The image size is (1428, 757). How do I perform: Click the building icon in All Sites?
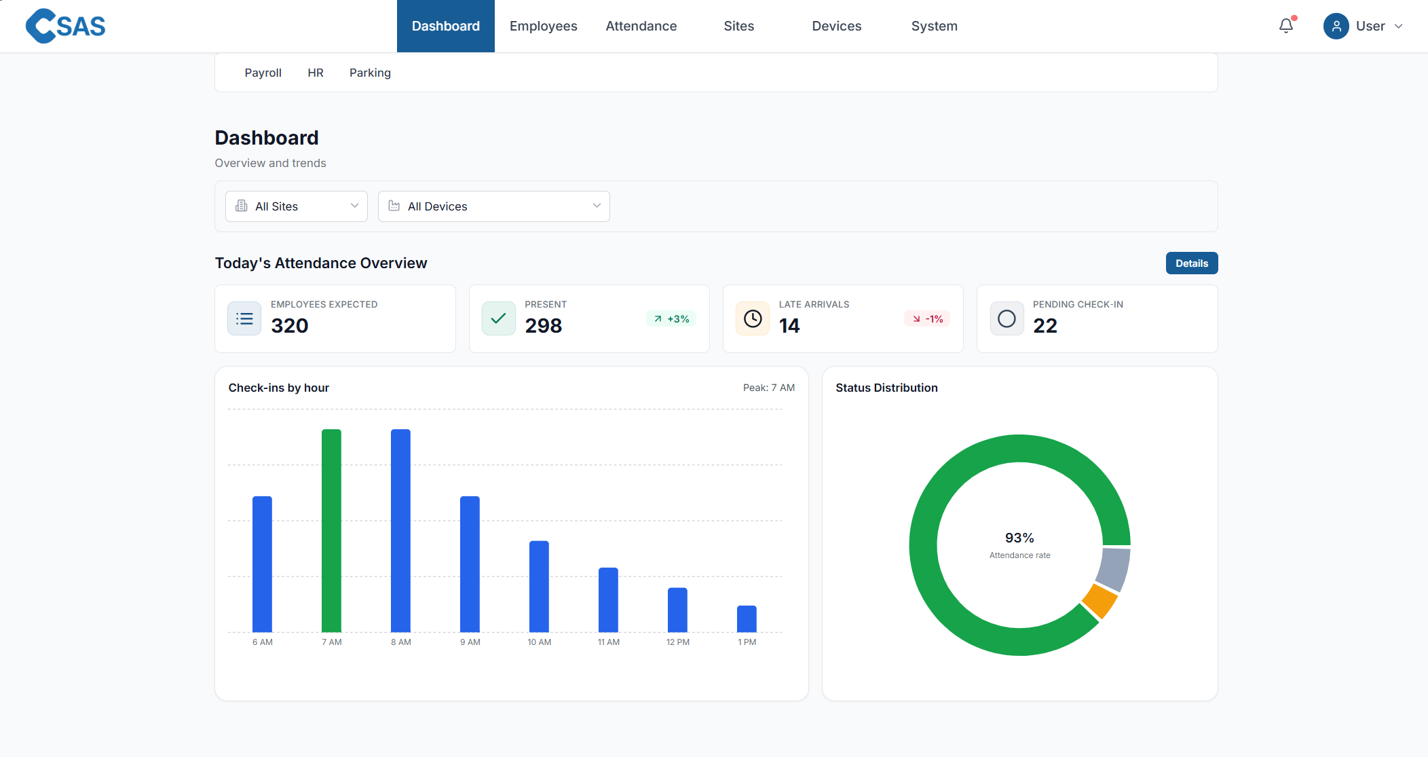click(x=242, y=206)
